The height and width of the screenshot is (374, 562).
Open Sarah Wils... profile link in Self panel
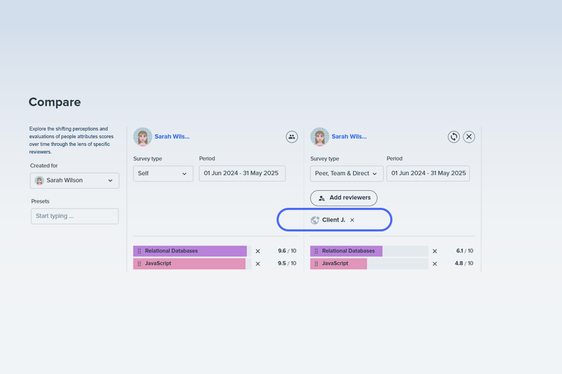pos(172,137)
